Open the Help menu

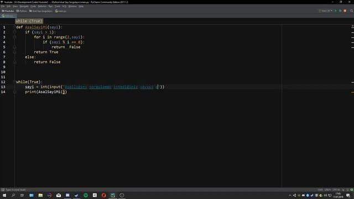pyautogui.click(x=81, y=6)
